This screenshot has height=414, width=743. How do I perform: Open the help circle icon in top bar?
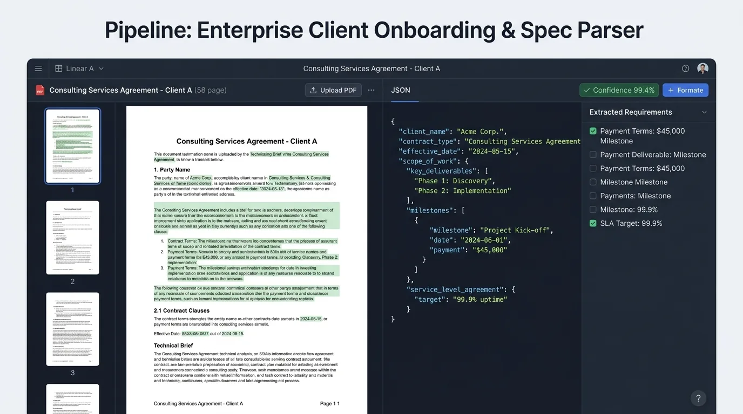686,68
